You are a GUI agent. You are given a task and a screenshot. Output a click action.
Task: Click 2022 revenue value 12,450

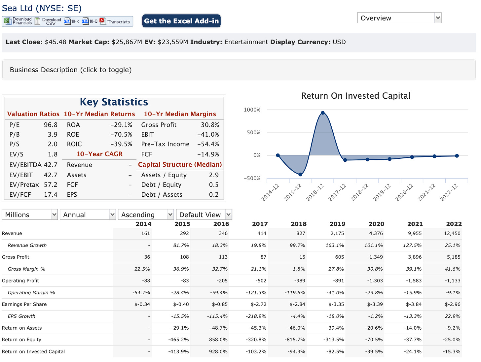[x=452, y=234]
